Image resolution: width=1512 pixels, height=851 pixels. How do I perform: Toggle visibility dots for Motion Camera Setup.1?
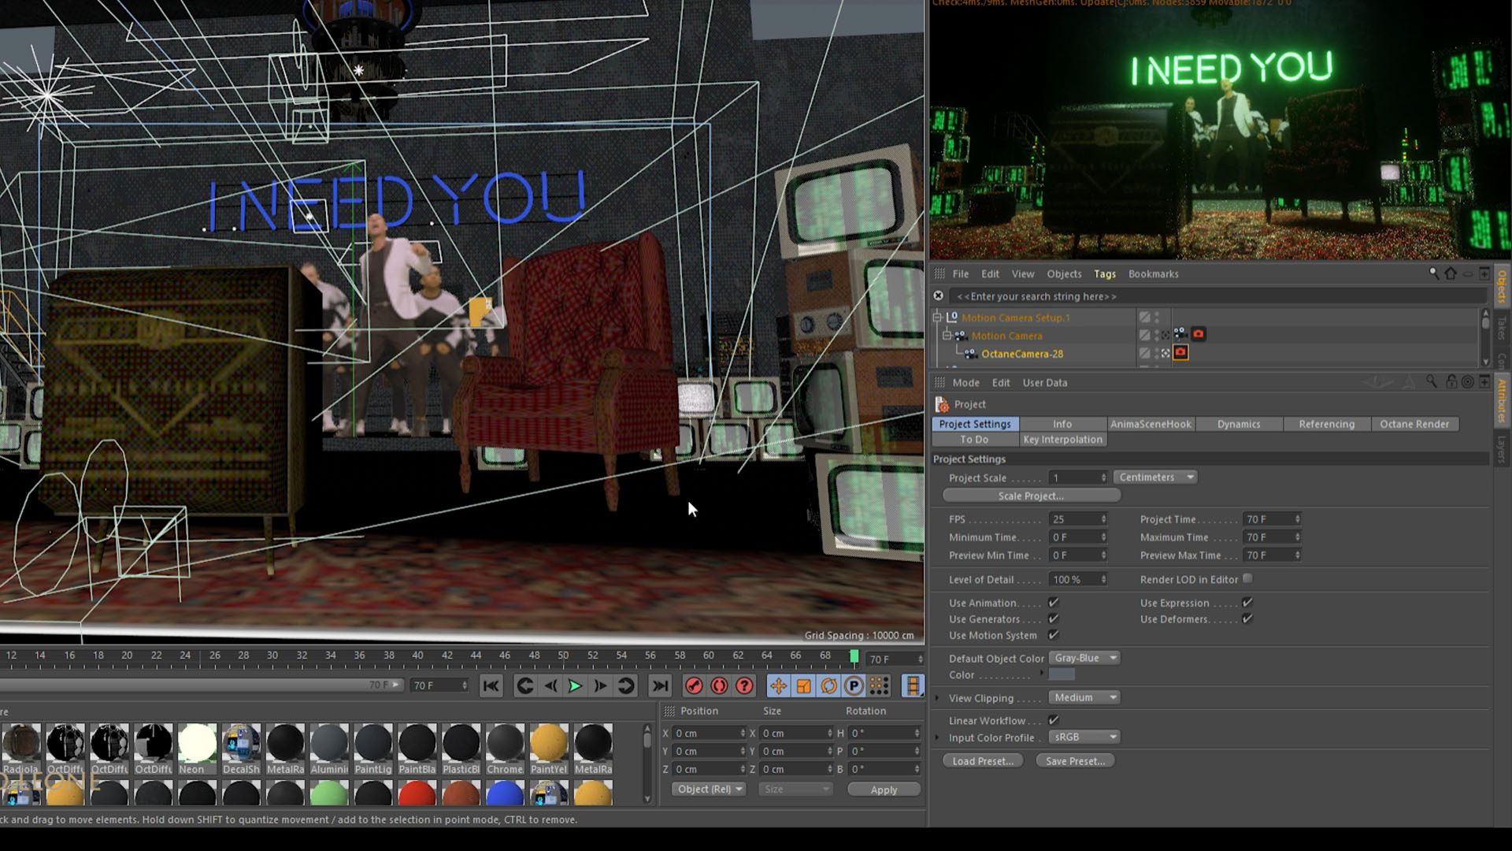point(1157,317)
